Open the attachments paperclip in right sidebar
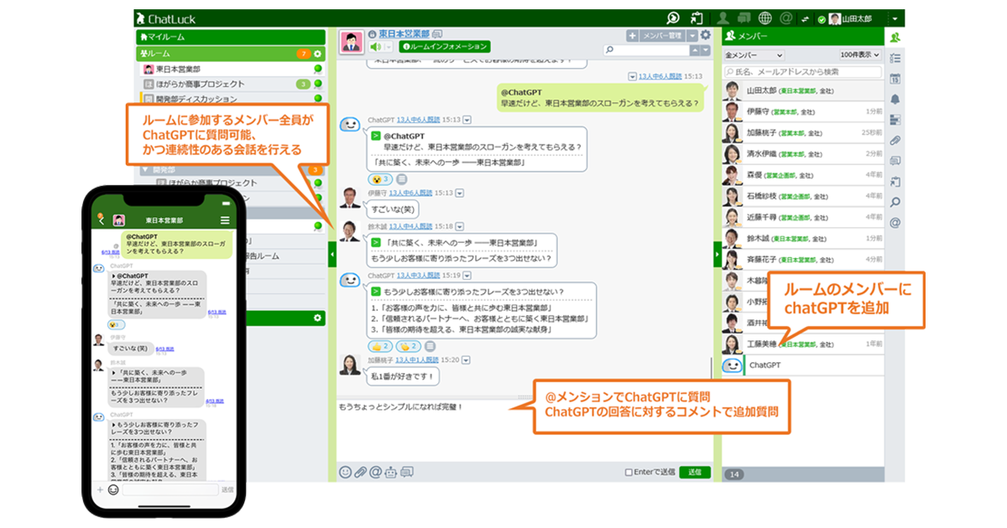Viewport: 1007px width, 528px height. 895,140
